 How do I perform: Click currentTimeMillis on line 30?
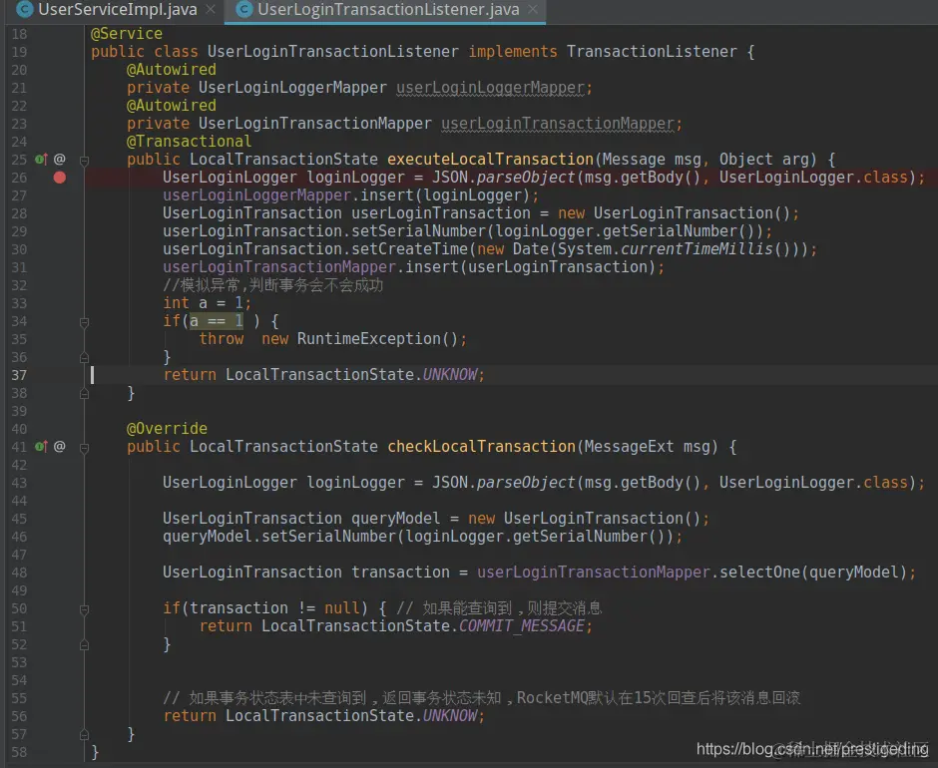(697, 249)
